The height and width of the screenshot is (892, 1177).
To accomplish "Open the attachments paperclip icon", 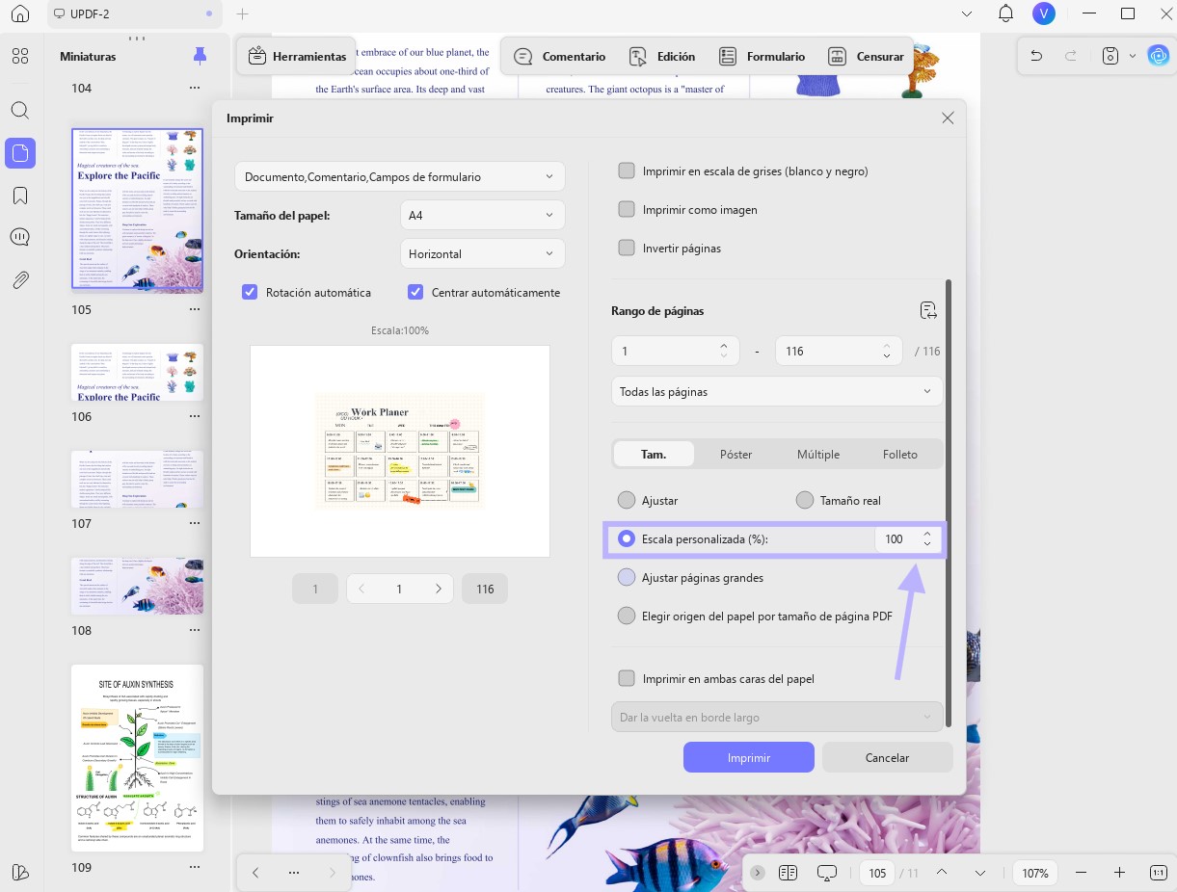I will pyautogui.click(x=20, y=280).
